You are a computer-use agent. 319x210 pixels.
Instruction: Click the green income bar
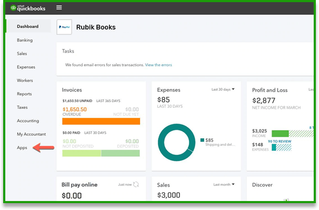(280, 134)
